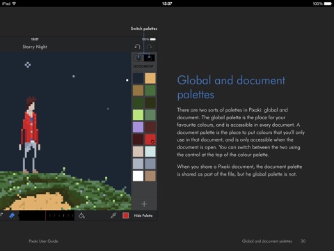Pick the bright red selected swatch
Viewport: 334px width, 251px height.
click(x=150, y=139)
